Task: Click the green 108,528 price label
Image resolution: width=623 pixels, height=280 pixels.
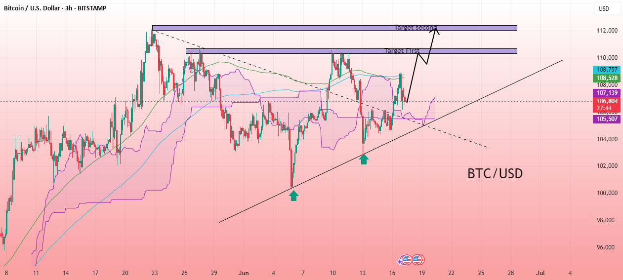Action: [x=606, y=78]
